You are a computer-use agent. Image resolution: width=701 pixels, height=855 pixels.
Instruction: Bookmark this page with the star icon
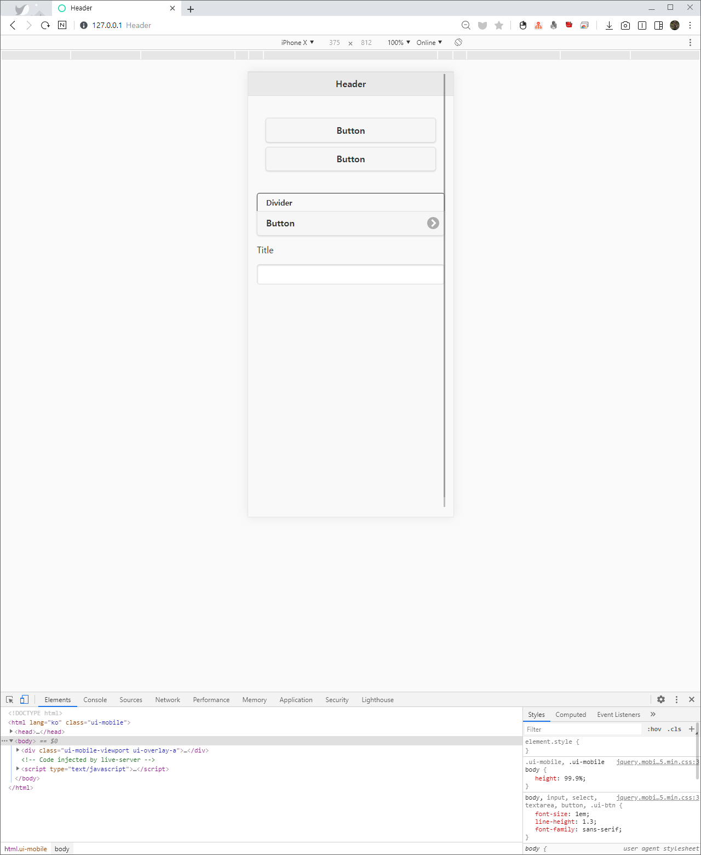click(499, 25)
